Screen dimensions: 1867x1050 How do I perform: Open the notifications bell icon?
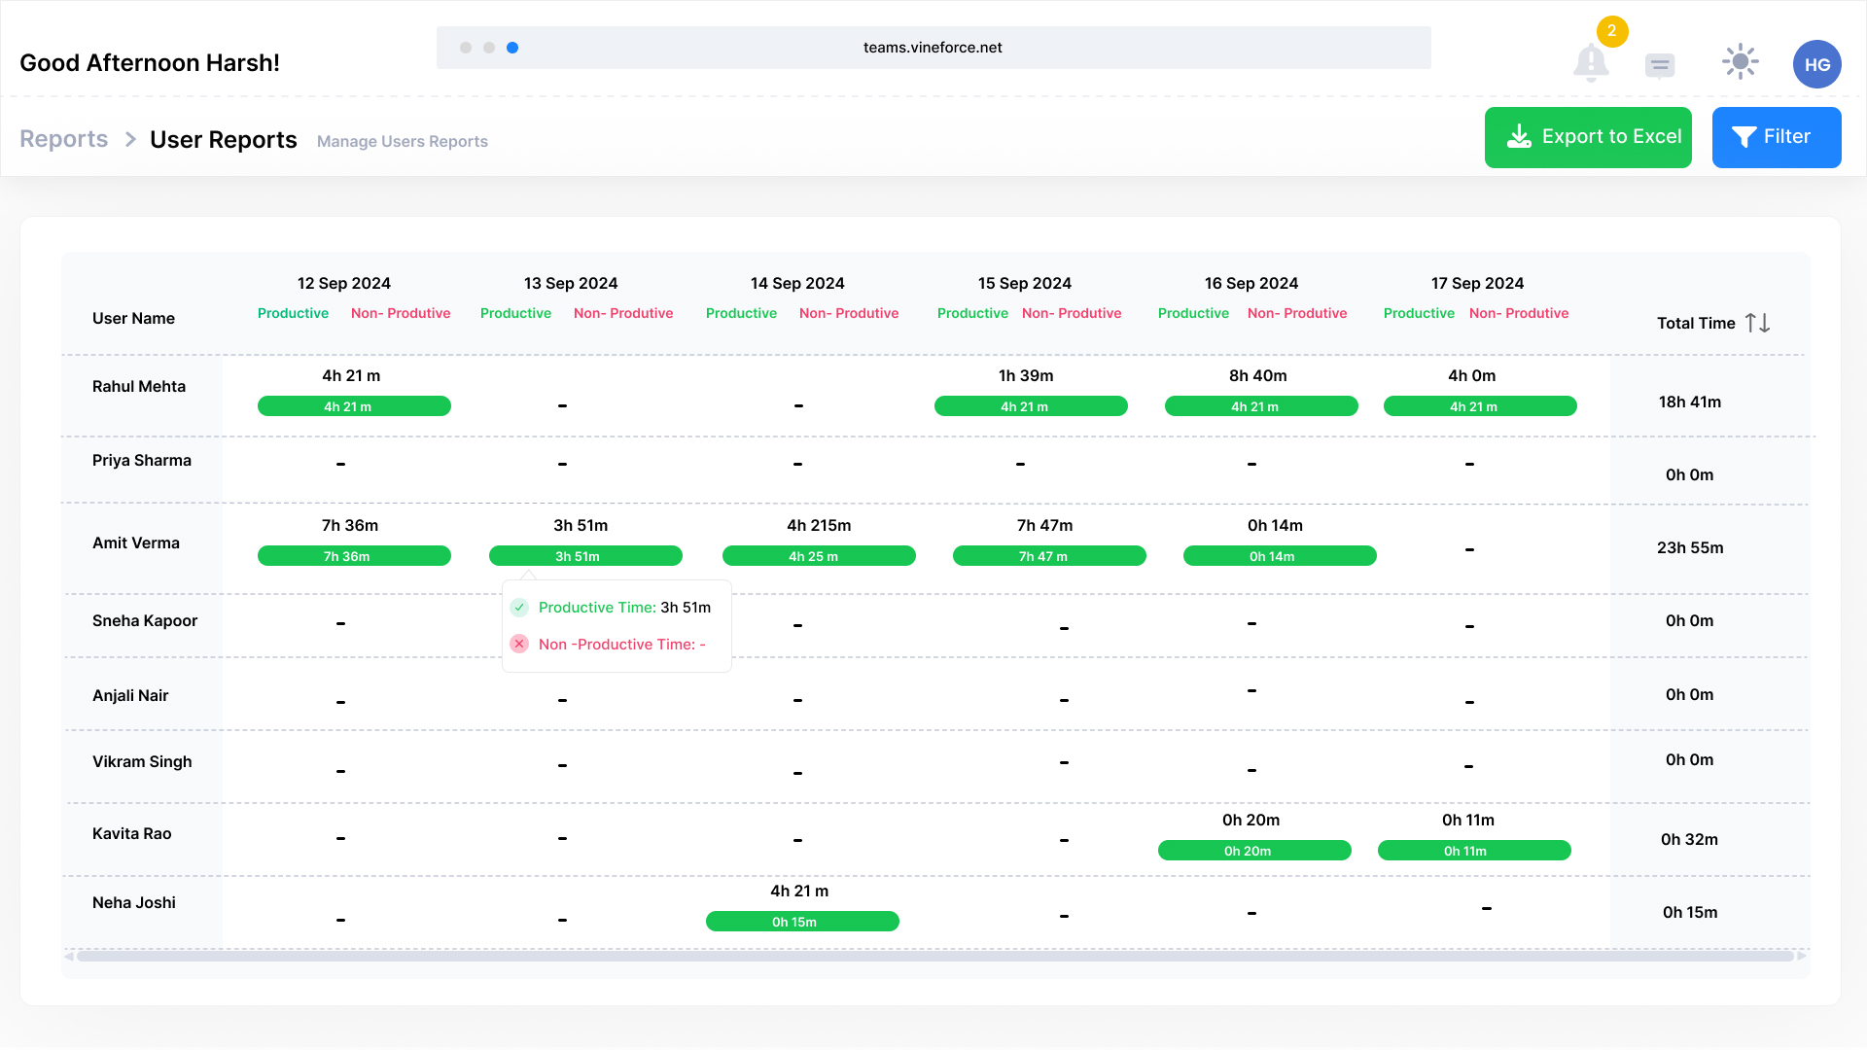pos(1591,63)
